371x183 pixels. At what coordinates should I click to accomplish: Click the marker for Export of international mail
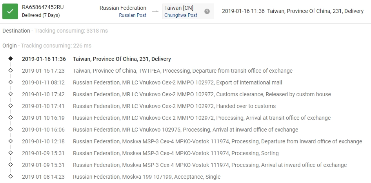point(11,82)
